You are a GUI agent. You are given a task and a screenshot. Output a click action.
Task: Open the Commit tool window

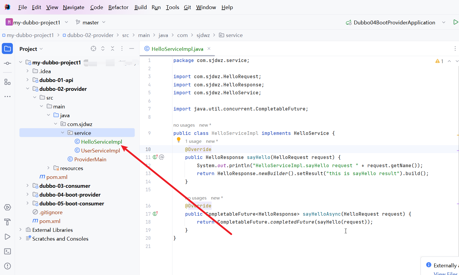[7, 63]
